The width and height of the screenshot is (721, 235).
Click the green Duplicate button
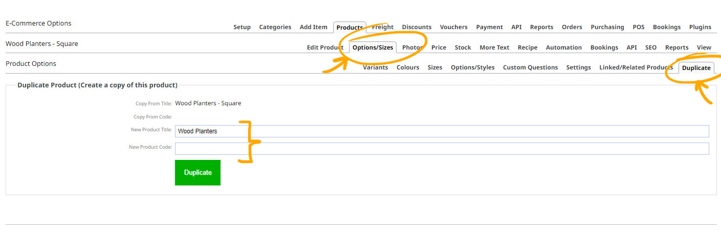click(198, 173)
